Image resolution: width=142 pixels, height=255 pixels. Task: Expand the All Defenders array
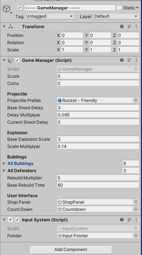4,171
